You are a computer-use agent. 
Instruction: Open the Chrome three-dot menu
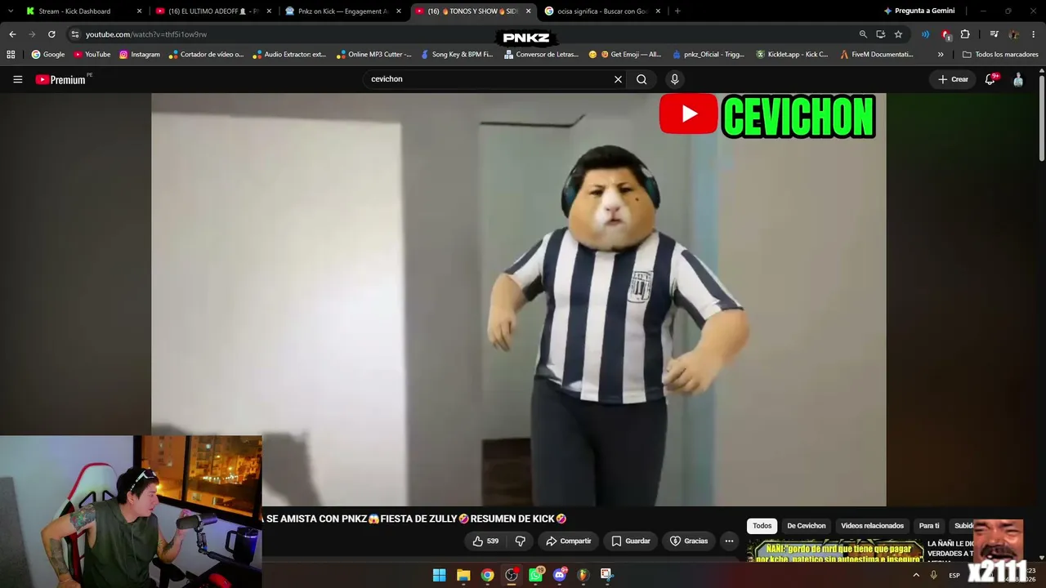[1034, 34]
